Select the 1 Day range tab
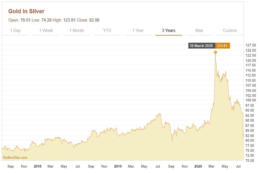Screen dimensions: 260x173 click(15, 31)
